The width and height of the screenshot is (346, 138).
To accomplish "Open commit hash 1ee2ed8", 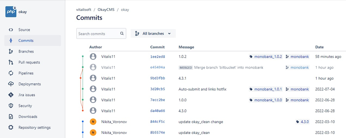I will (x=157, y=57).
